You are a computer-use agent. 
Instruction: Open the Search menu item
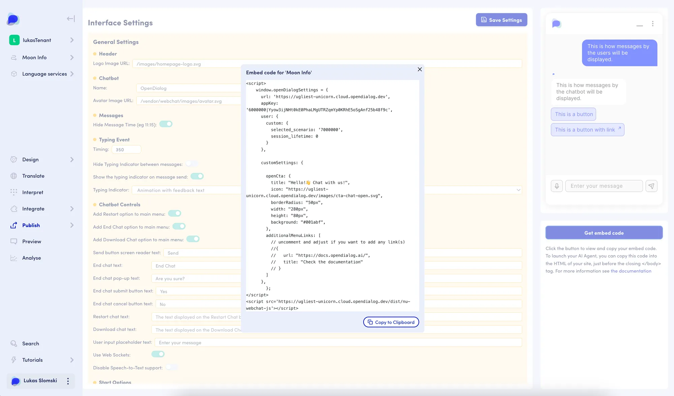(31, 344)
